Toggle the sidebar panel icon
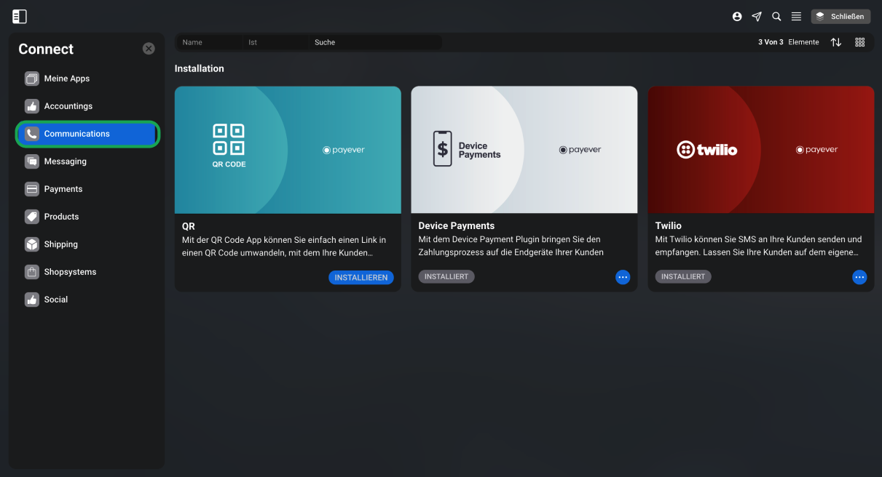The height and width of the screenshot is (477, 882). 20,16
